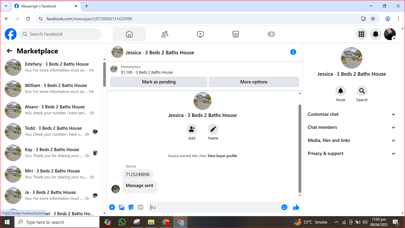Open WhatsApp from the taskbar
This screenshot has height=228, width=405.
click(122, 222)
